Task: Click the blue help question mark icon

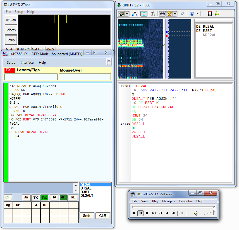Action: point(192,14)
